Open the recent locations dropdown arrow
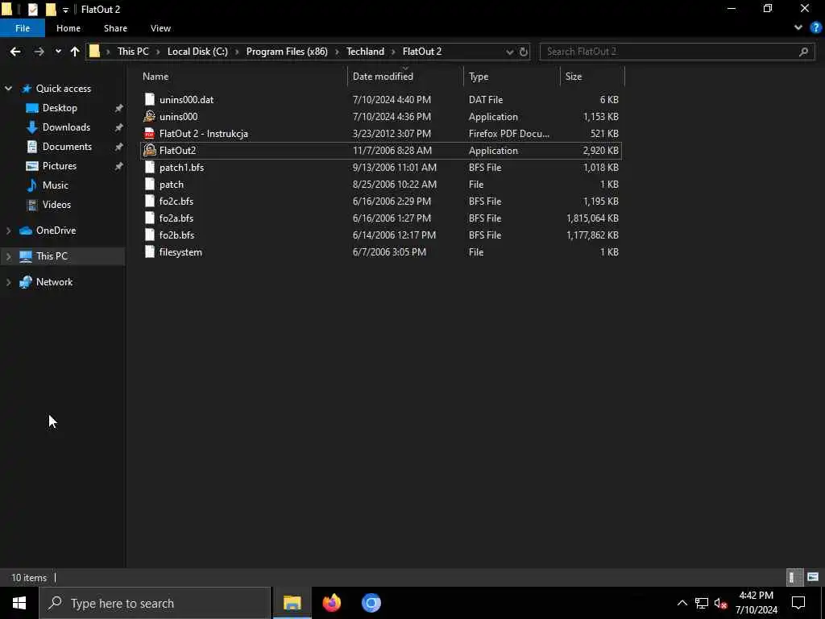The height and width of the screenshot is (619, 825). [58, 52]
